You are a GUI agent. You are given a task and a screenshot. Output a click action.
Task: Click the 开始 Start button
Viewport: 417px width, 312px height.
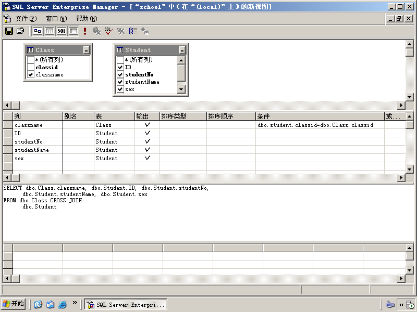coord(14,304)
